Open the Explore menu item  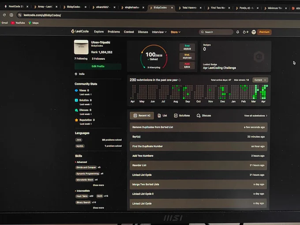(x=99, y=32)
